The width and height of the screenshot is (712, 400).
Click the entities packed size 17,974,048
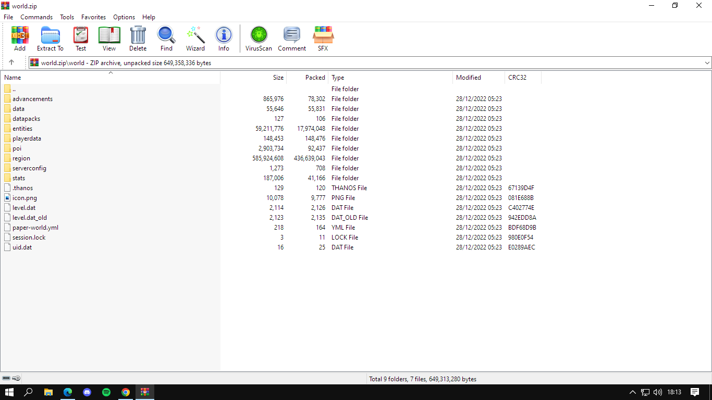311,129
